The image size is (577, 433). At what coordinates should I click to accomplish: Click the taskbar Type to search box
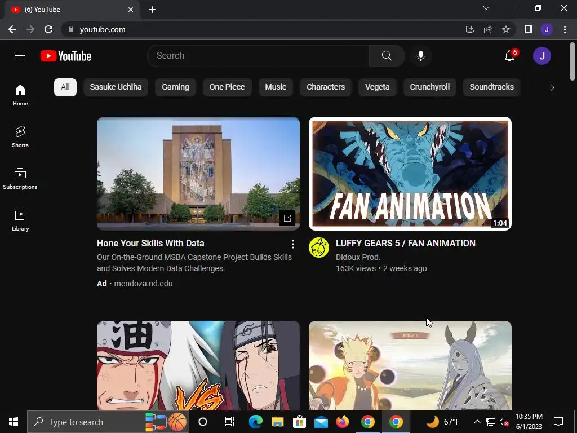tap(108, 422)
